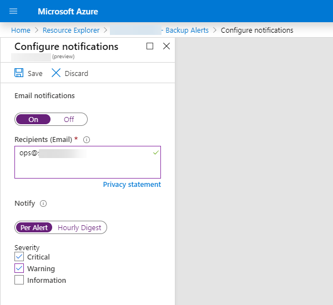This screenshot has height=305, width=333.
Task: Click inside the Recipients email field
Action: [x=88, y=162]
